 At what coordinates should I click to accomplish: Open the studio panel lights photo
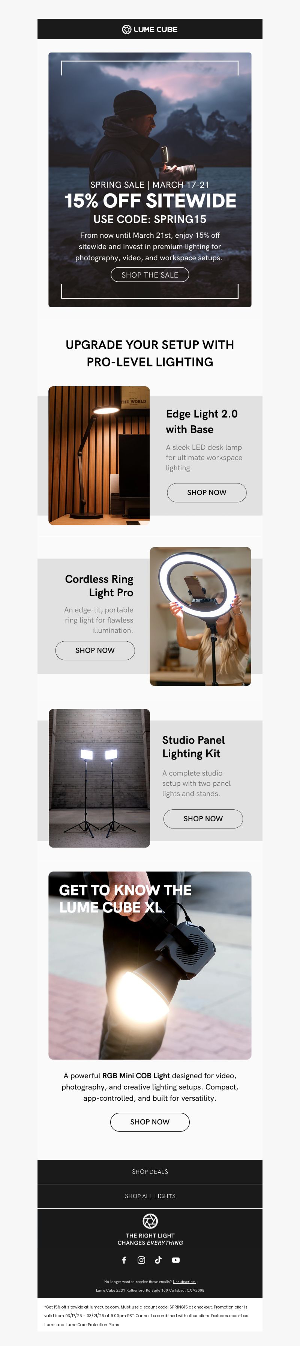tap(99, 778)
